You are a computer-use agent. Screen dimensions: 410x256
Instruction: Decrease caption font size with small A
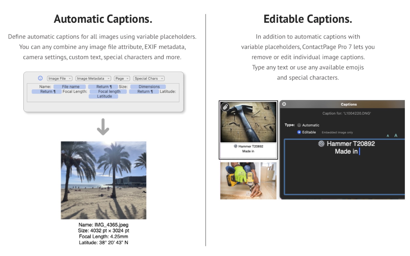click(388, 136)
